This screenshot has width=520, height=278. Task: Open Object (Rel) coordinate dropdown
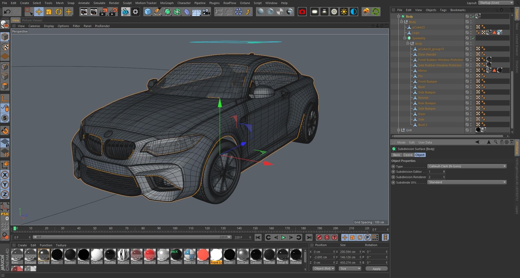click(324, 269)
